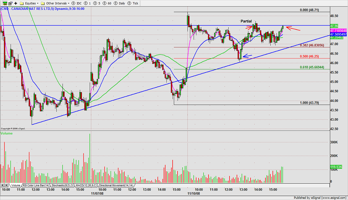Click the 42.50 price axis label
The width and height of the screenshot is (348, 200).
pos(334,129)
